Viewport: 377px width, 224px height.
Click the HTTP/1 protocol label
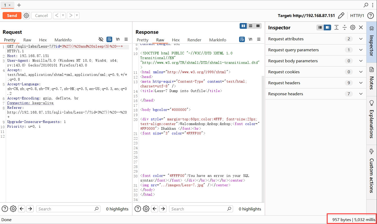coord(357,16)
